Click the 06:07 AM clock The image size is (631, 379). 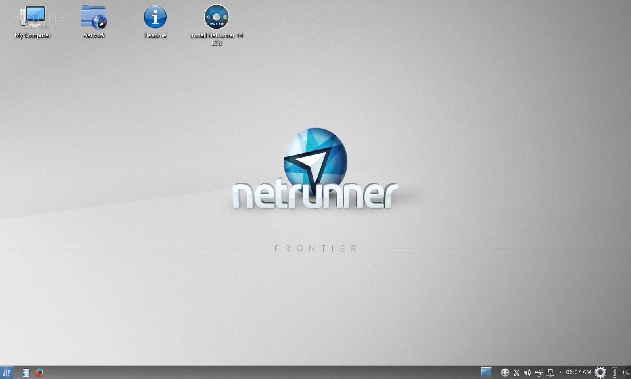point(579,372)
